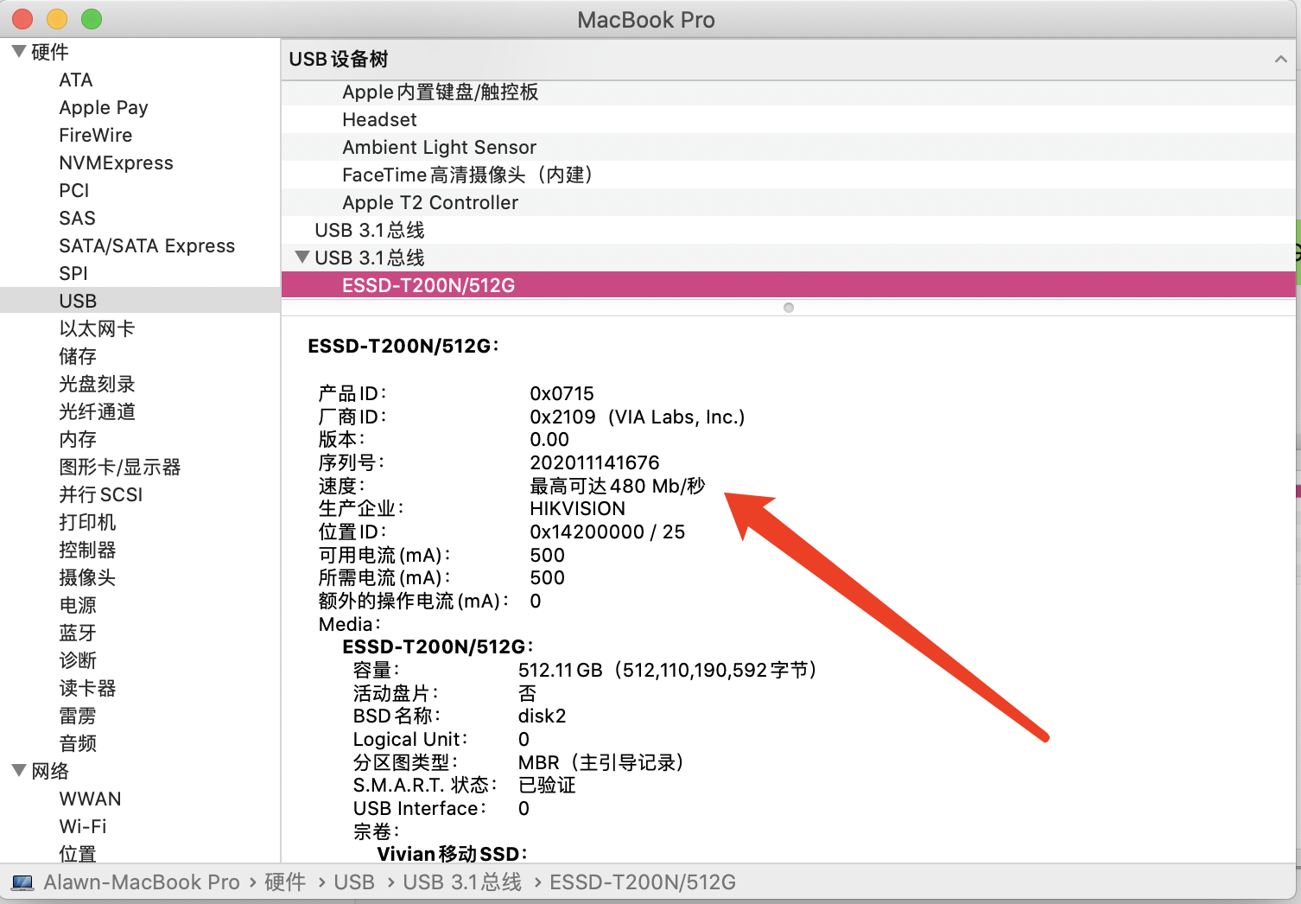Collapse the expanded USB 3.1总线 node
Screen dimensions: 1301x904
click(x=301, y=258)
